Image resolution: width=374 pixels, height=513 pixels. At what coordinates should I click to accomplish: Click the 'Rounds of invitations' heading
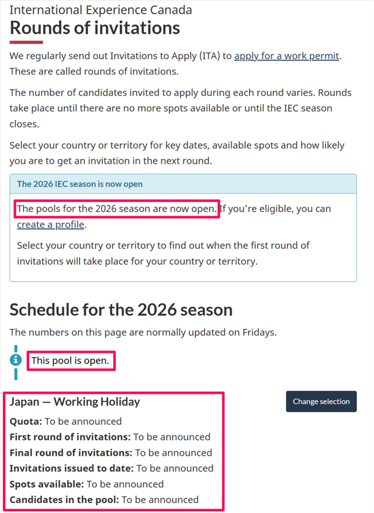95,27
